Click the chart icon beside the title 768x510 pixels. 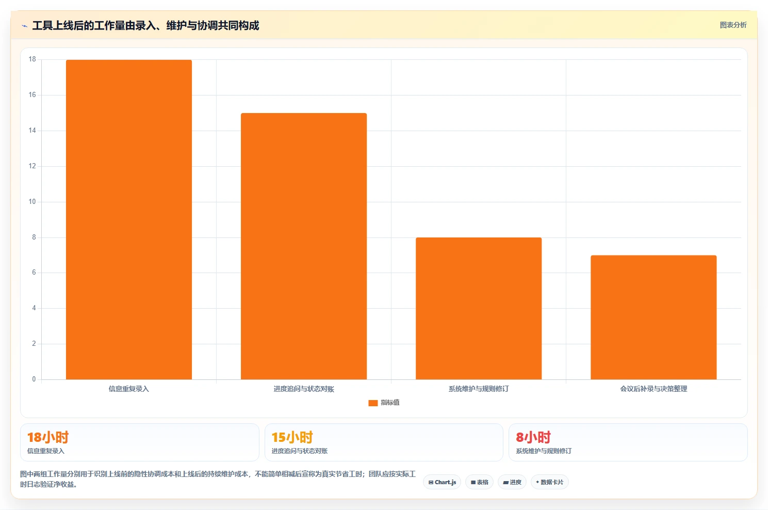pyautogui.click(x=24, y=26)
